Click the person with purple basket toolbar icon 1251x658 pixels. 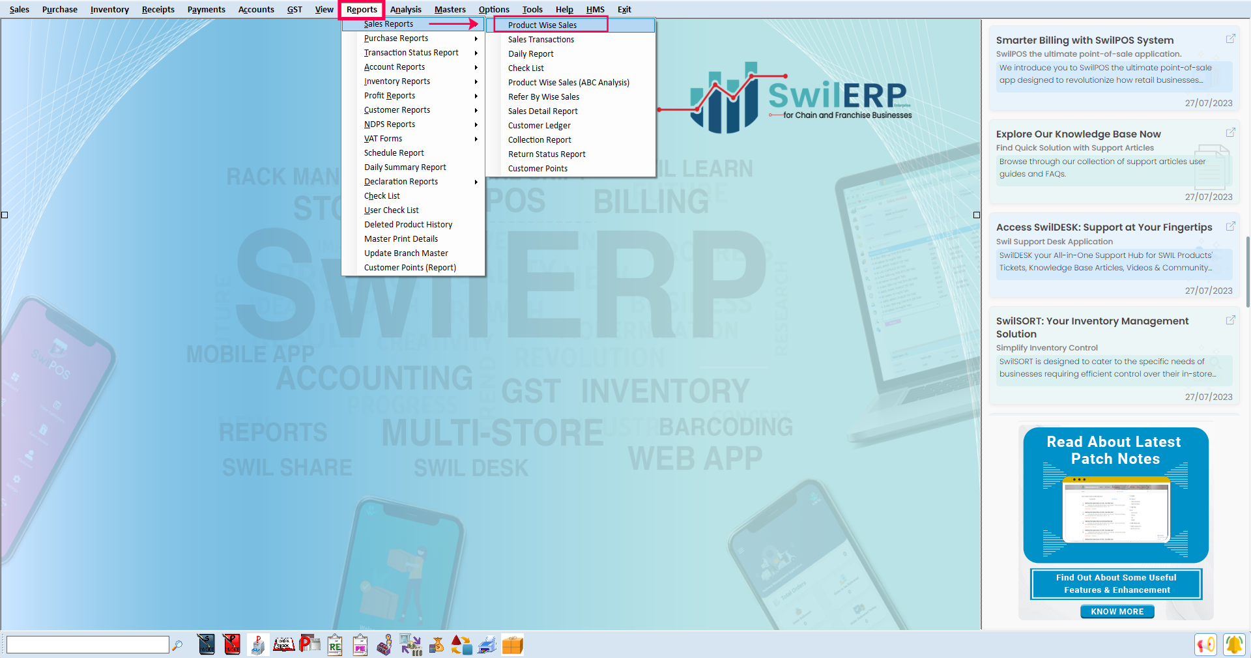pyautogui.click(x=385, y=644)
